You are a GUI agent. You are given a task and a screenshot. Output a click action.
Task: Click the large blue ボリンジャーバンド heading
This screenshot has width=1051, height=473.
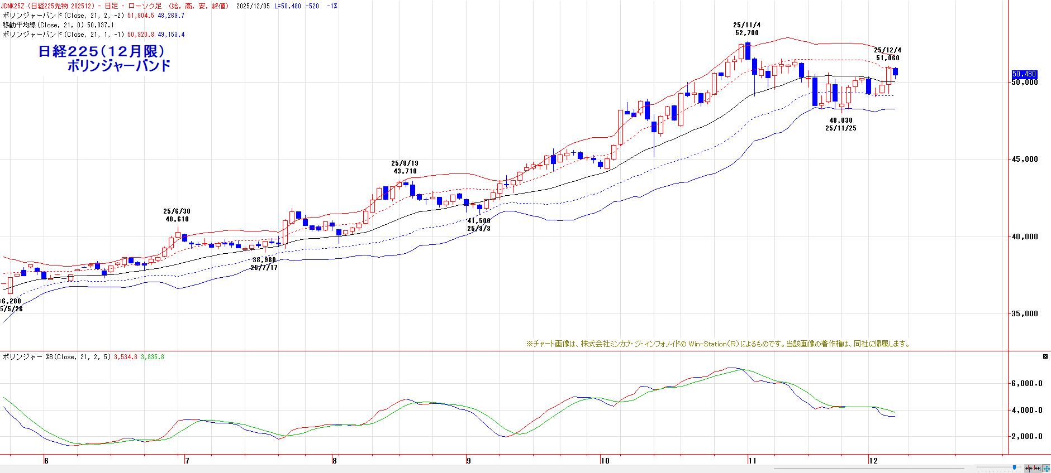pyautogui.click(x=118, y=66)
